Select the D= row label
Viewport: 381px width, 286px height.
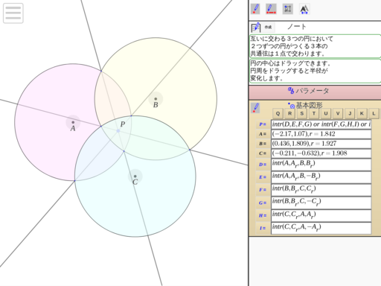(263, 165)
